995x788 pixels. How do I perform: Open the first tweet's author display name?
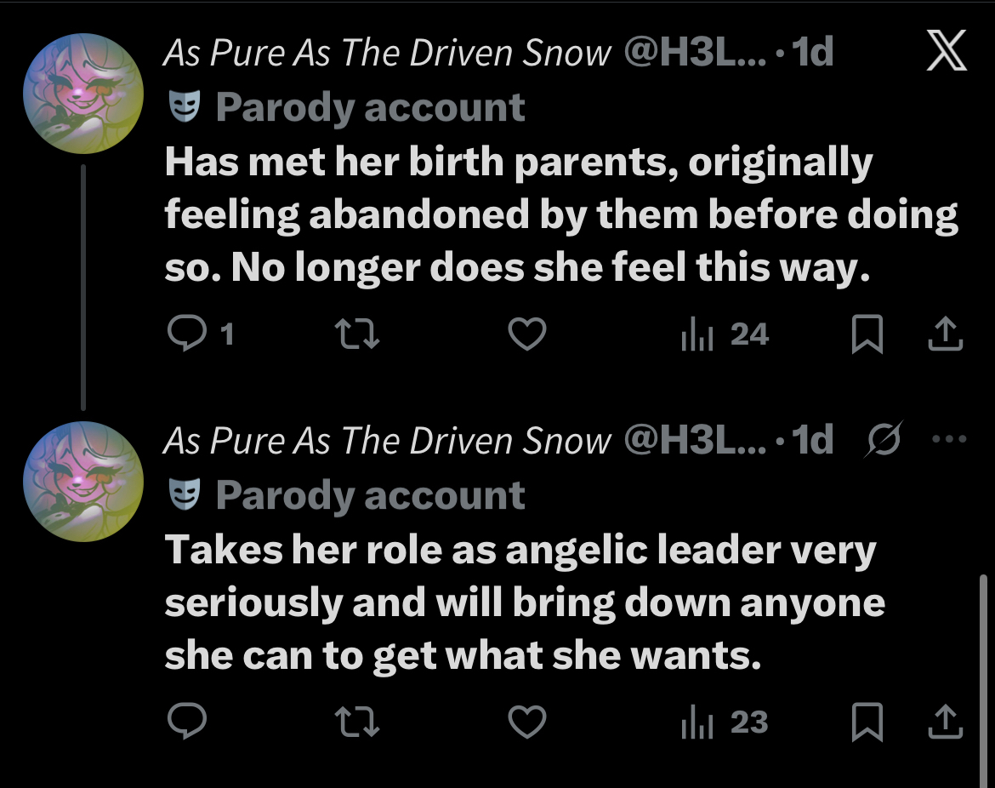387,54
